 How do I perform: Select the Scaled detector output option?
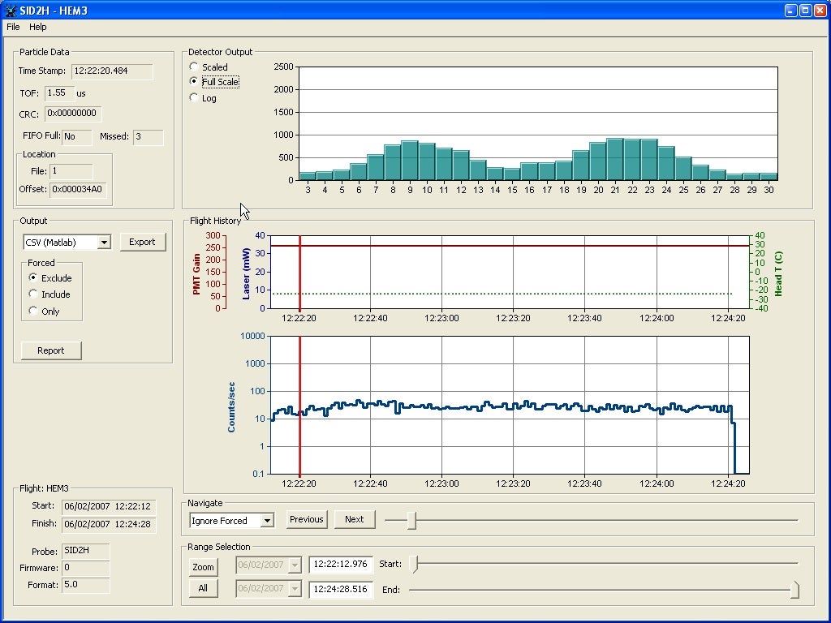pyautogui.click(x=194, y=67)
